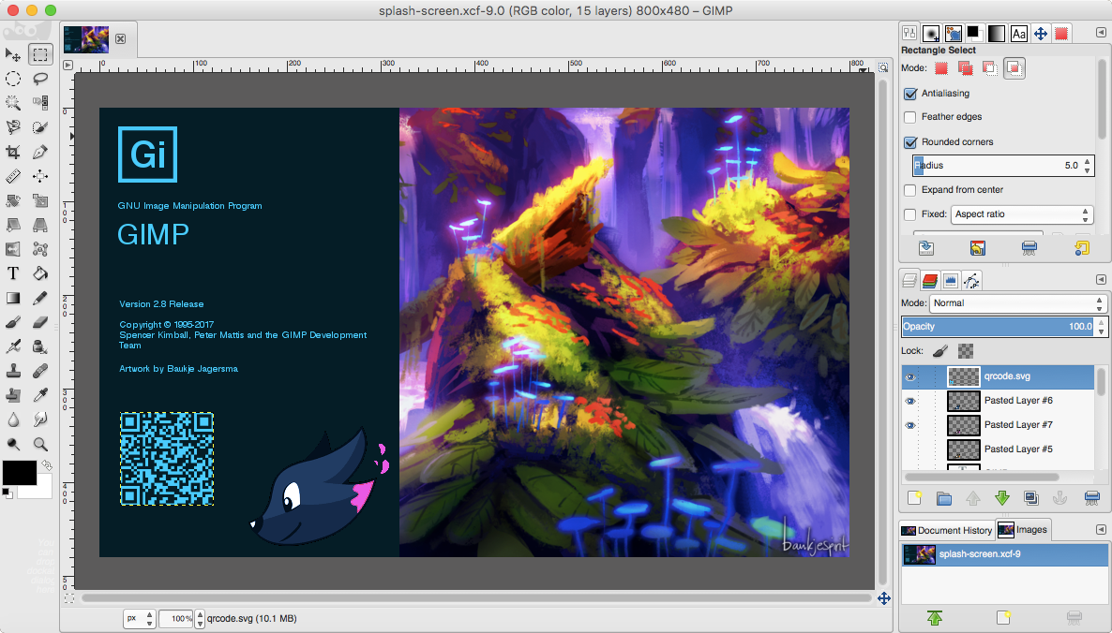Viewport: 1112px width, 633px height.
Task: Click the black foreground color swatch
Action: pos(19,472)
